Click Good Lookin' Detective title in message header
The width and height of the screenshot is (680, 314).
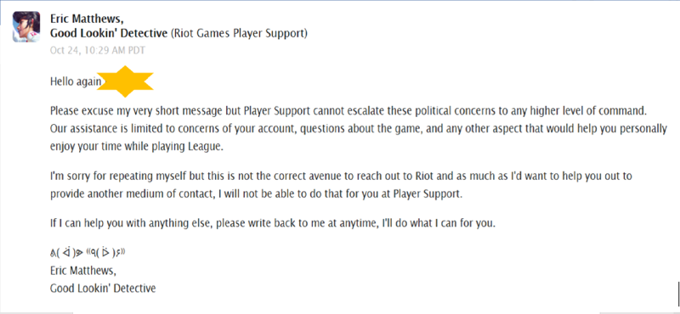[109, 33]
